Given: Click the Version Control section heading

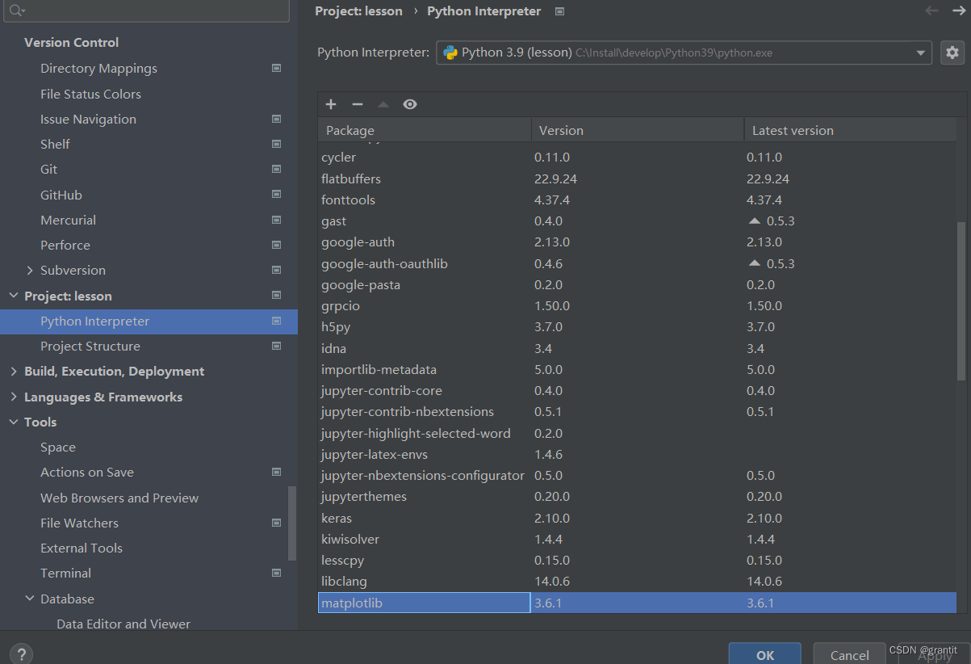Looking at the screenshot, I should point(71,43).
